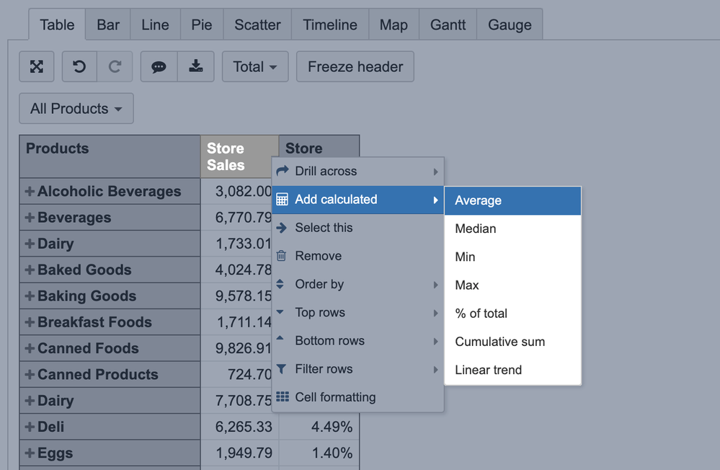The width and height of the screenshot is (720, 470).
Task: Click the redo arrow icon
Action: point(115,67)
